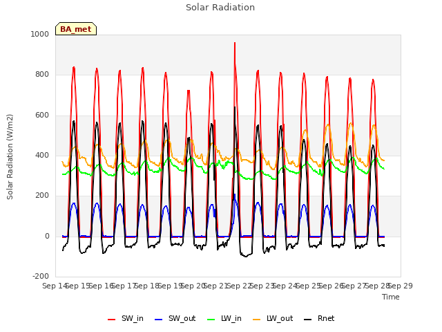Click the Time axis label
This screenshot has width=442, height=332.
391,297
